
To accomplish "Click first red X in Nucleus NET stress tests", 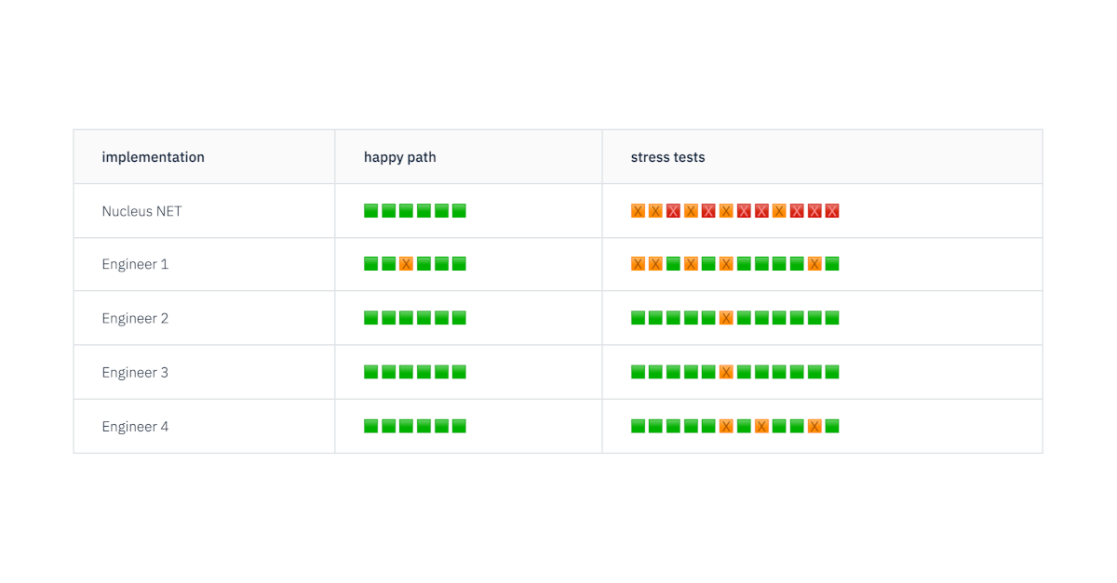I will click(x=673, y=211).
